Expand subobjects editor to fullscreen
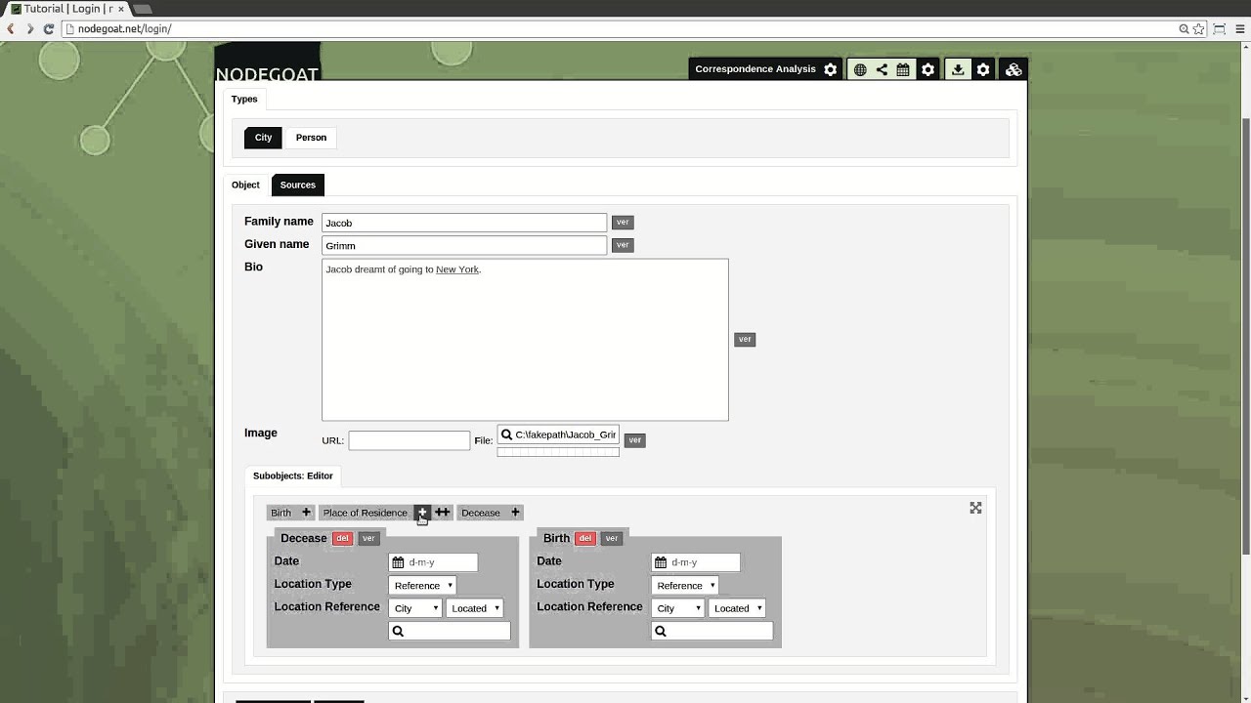The image size is (1251, 703). coord(975,508)
